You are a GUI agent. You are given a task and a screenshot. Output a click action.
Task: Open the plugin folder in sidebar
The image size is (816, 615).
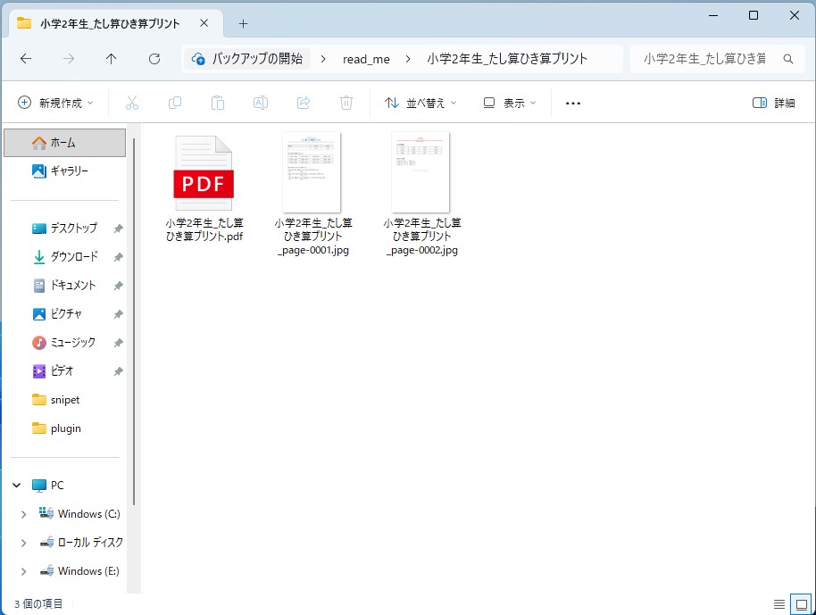tap(64, 428)
